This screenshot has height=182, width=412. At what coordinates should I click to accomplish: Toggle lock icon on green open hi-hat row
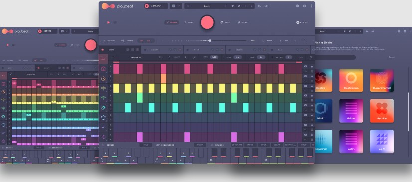click(312, 95)
